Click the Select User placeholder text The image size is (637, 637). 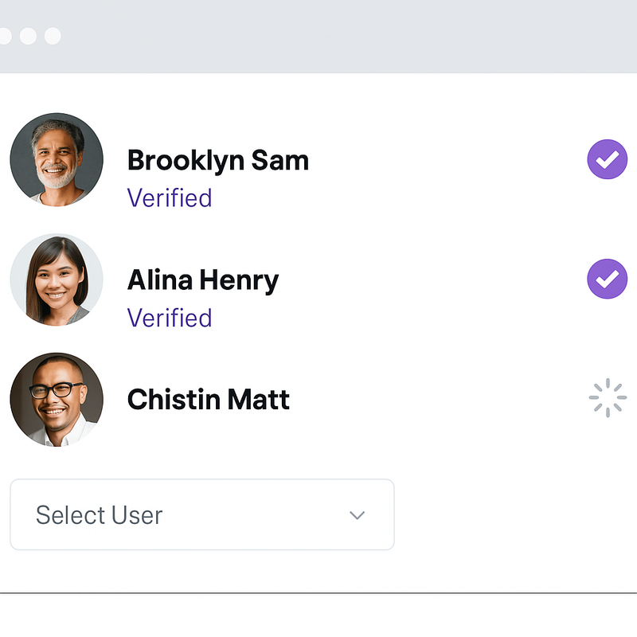[99, 515]
